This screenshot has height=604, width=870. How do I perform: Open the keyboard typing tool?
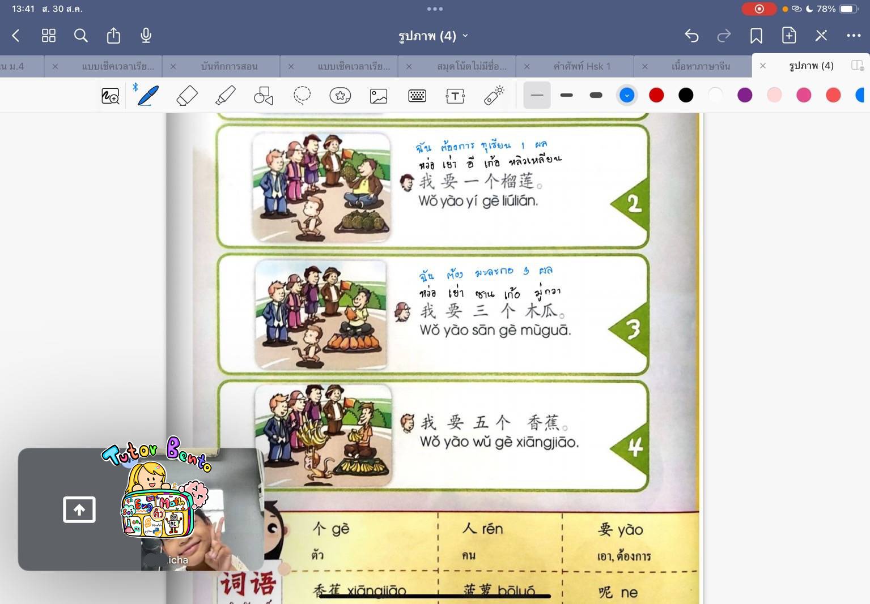(x=417, y=96)
